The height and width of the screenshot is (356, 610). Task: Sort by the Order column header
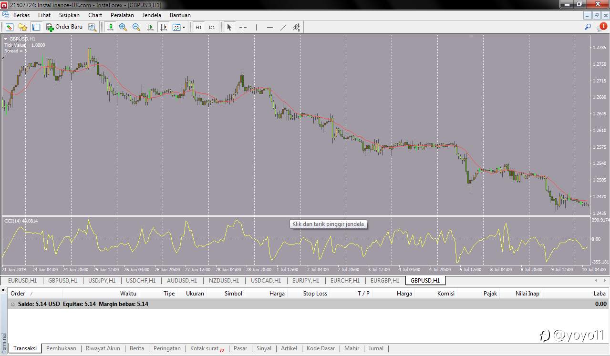[x=18, y=294]
